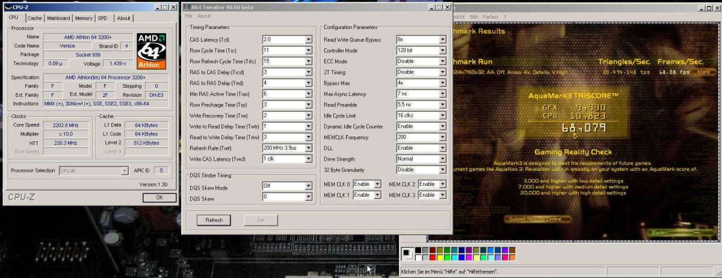Select the white swatch in Paint palette
The width and height of the screenshot is (722, 278).
pos(418,258)
